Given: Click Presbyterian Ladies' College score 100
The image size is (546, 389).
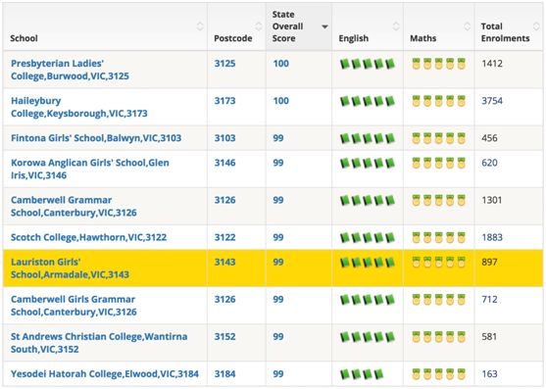Looking at the screenshot, I should click(280, 64).
